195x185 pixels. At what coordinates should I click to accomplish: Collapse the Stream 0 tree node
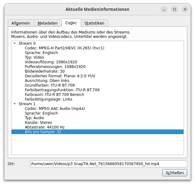15,43
